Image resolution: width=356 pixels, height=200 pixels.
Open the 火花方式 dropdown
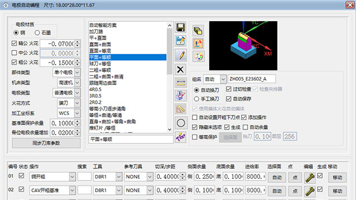[x=77, y=103]
